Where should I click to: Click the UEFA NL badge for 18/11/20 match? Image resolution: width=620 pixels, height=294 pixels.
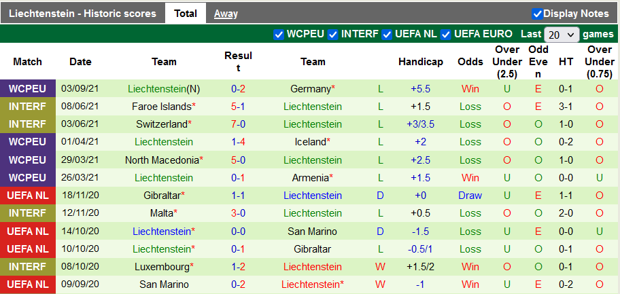click(28, 196)
